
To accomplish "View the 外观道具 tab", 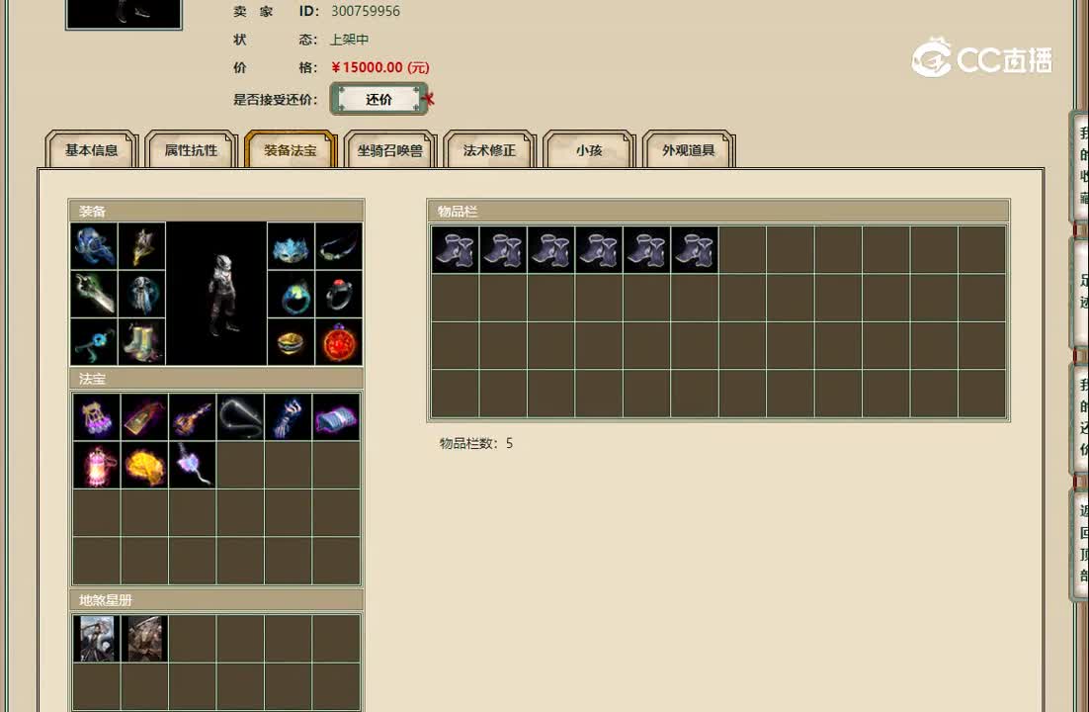I will tap(688, 149).
